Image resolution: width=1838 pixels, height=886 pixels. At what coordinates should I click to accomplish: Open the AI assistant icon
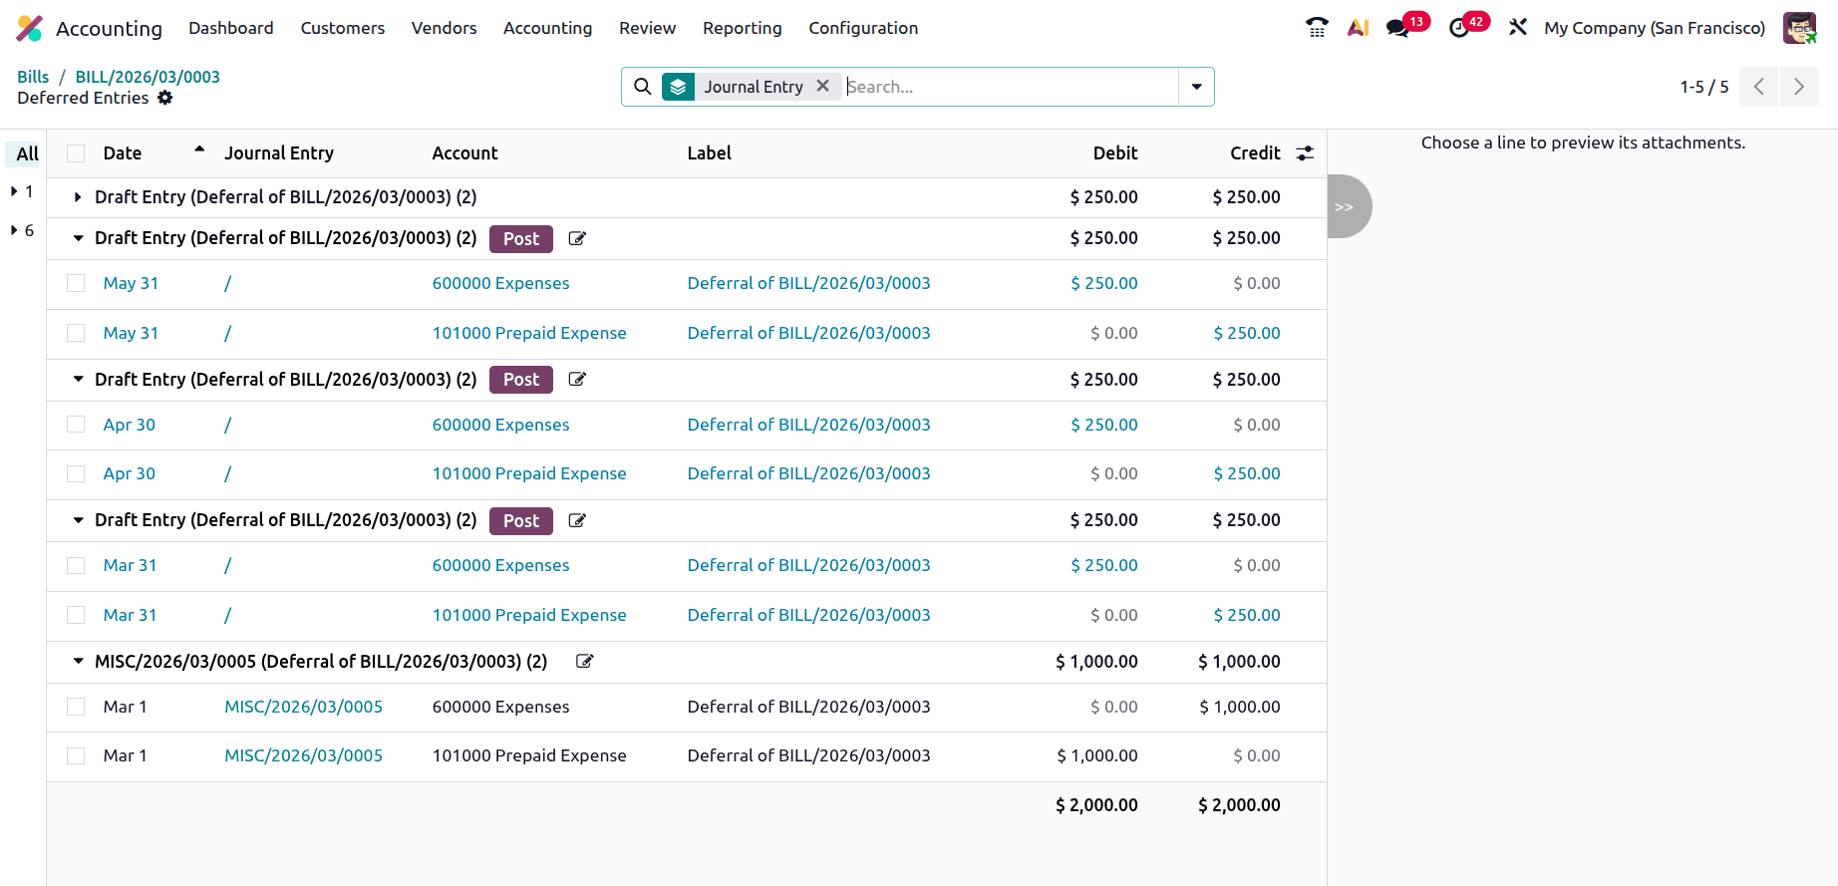(1358, 28)
